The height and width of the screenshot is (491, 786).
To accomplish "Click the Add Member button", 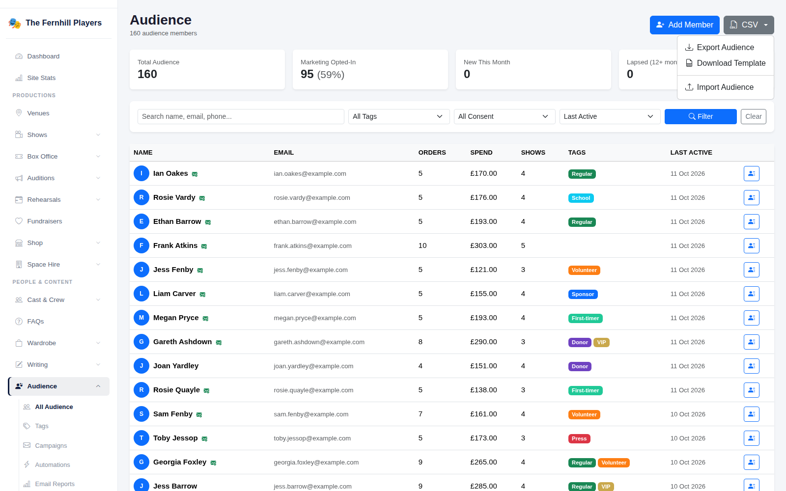I will tap(685, 25).
